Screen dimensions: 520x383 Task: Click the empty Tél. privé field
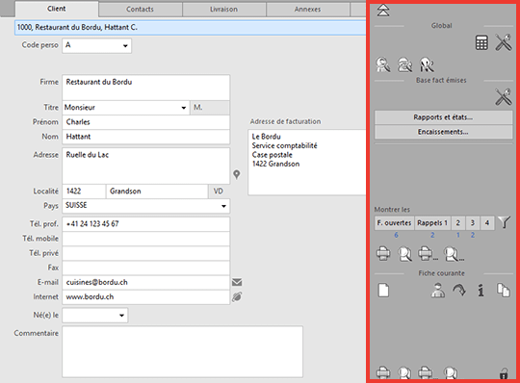pyautogui.click(x=146, y=253)
